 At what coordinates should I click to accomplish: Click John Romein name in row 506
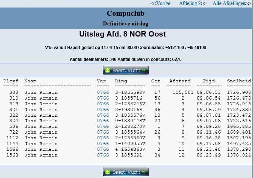tap(41, 126)
